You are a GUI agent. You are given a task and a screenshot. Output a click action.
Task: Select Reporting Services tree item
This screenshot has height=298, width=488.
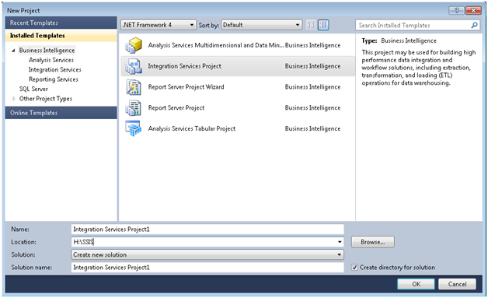point(53,79)
